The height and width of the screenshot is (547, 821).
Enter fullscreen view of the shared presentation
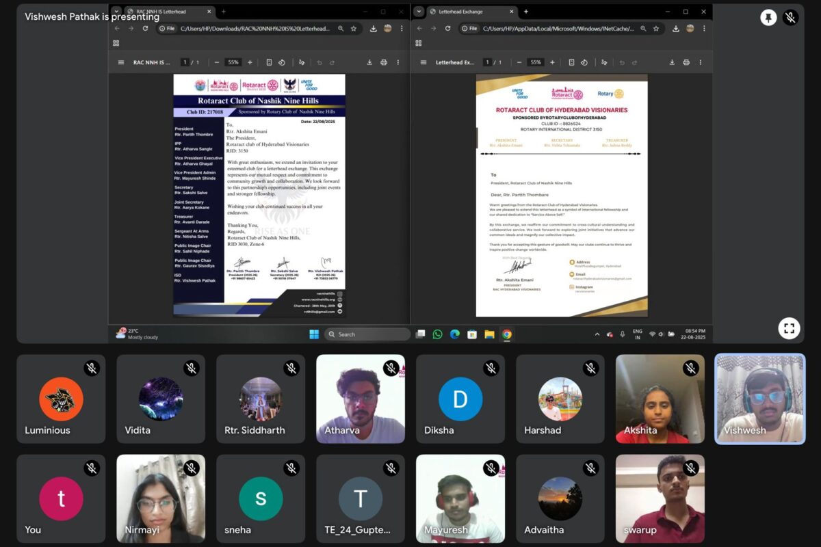[789, 328]
